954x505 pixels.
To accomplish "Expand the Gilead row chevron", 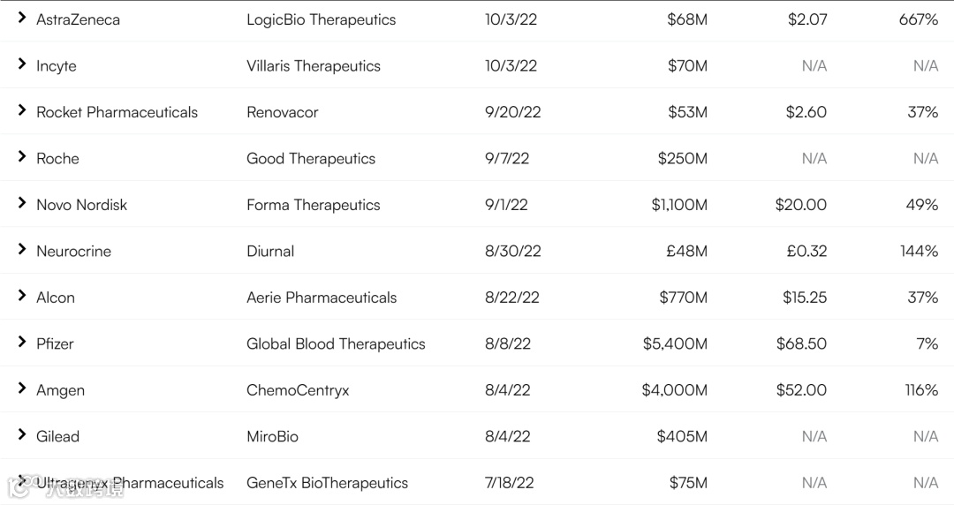I will [22, 435].
